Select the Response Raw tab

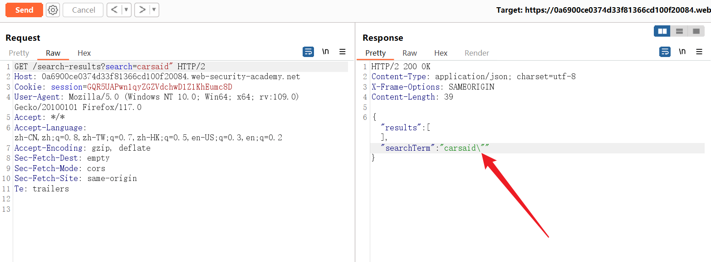click(409, 53)
